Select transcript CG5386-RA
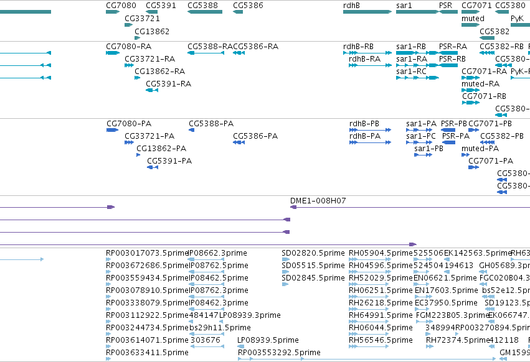 coord(256,47)
